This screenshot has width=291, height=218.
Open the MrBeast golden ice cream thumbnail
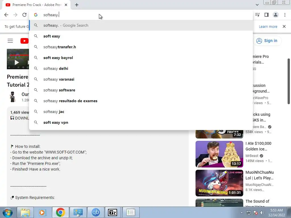pos(219,154)
